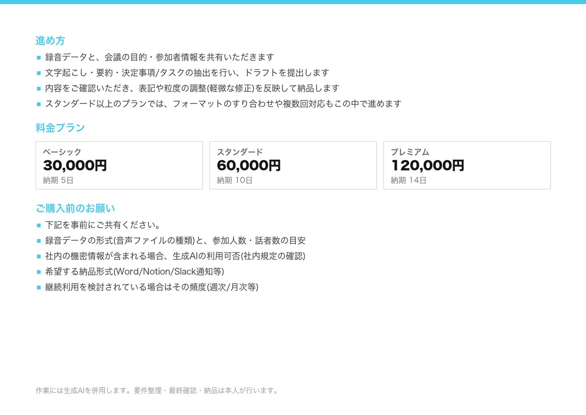Screen dimensions: 586x415
Task: Click the line 下記を事前にご共有ください。
Action: [x=103, y=225]
